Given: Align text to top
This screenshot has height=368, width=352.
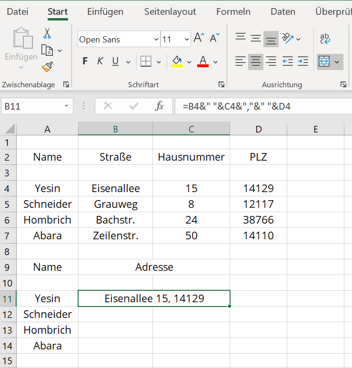Looking at the screenshot, I should click(241, 38).
